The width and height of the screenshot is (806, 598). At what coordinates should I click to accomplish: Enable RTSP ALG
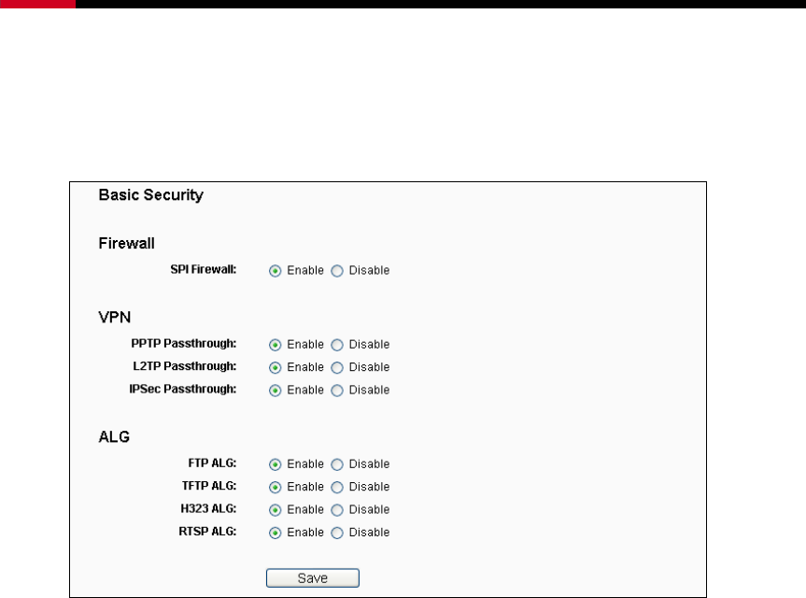click(x=275, y=534)
